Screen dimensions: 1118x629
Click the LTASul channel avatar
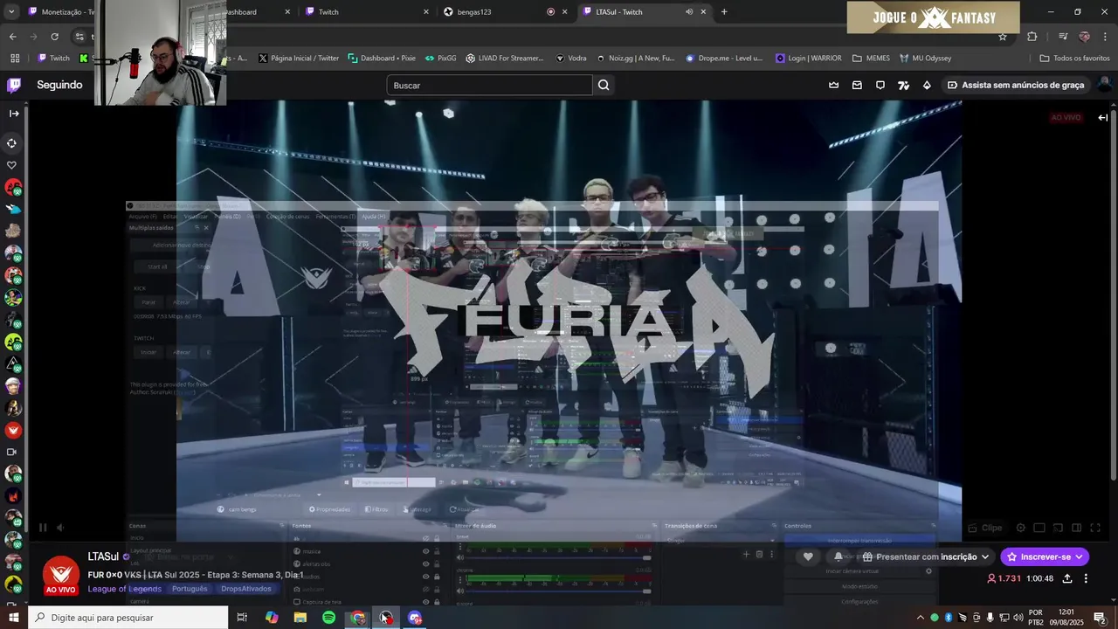[61, 576]
